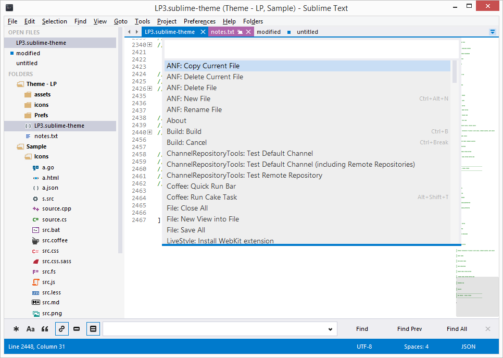Click the Find Prev button

[409, 329]
